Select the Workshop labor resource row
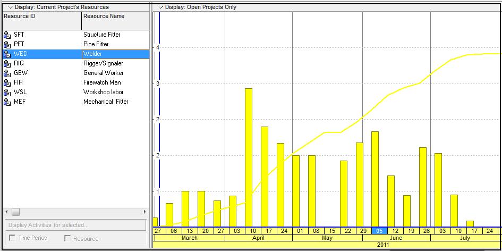Image resolution: width=502 pixels, height=251 pixels. click(x=76, y=93)
